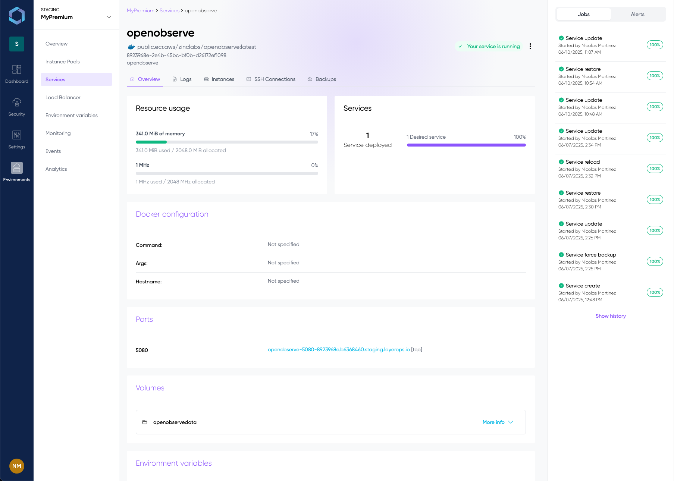Click the Environment variables section heading
The width and height of the screenshot is (674, 481).
pyautogui.click(x=174, y=463)
